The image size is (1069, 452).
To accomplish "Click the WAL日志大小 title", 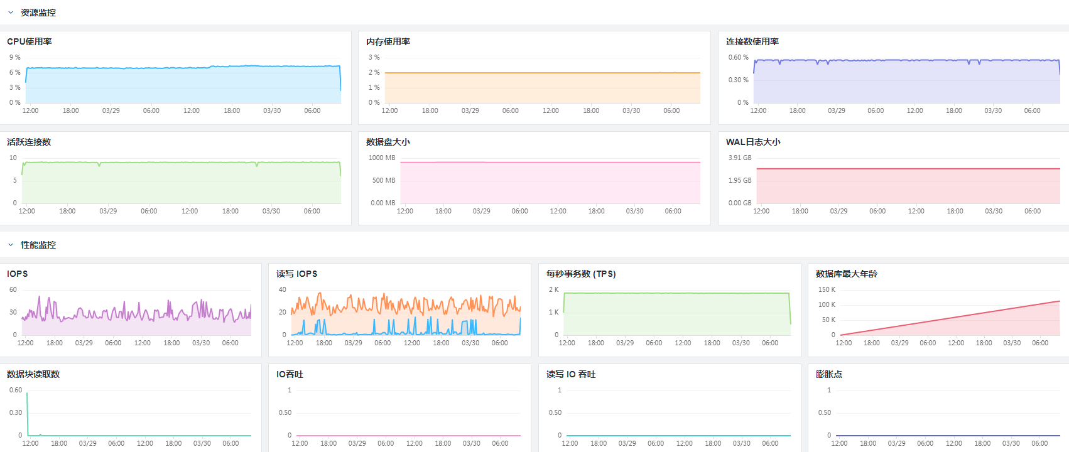I will (753, 142).
